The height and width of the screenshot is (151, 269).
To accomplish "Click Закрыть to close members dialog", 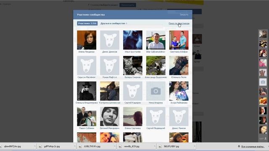I will click(x=184, y=15).
